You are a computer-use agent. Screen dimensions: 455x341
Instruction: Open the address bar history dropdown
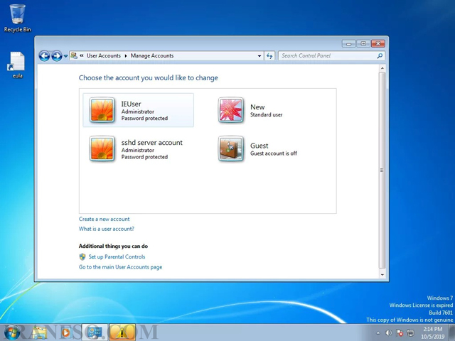(259, 56)
